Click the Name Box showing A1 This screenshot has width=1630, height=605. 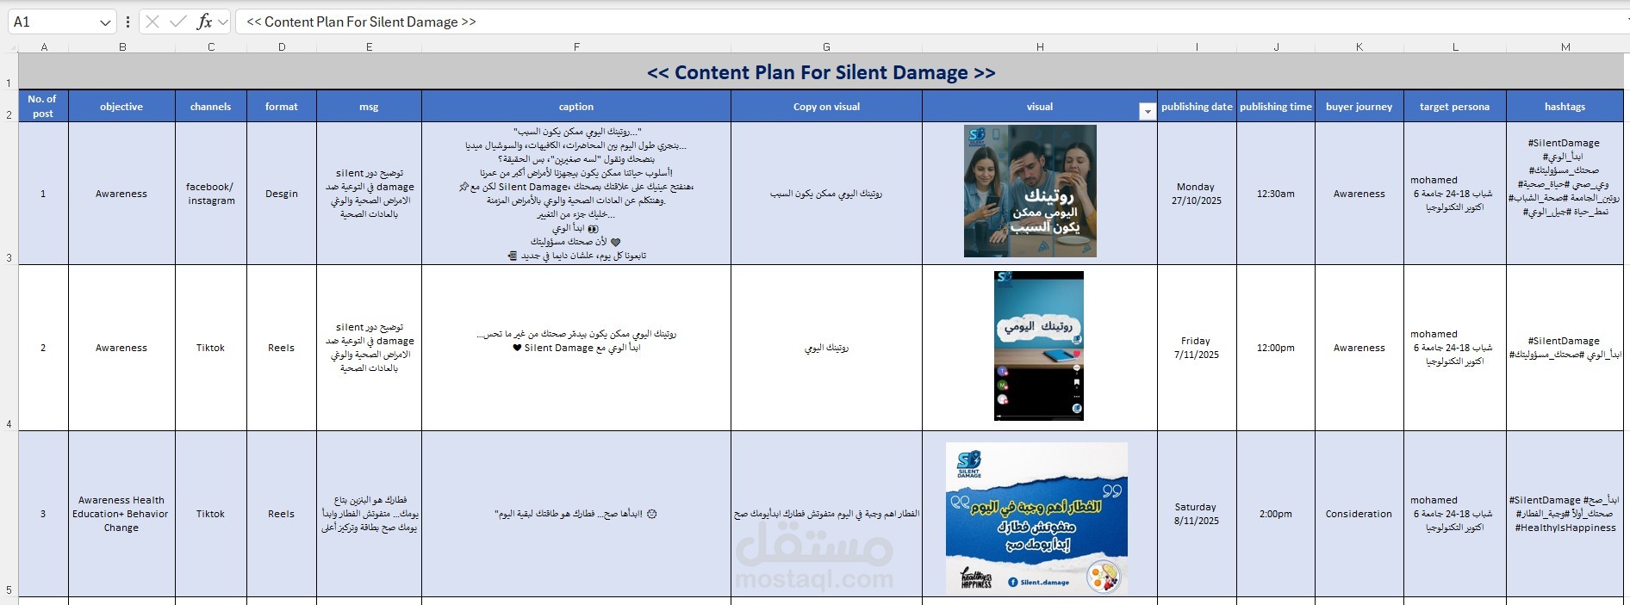tap(62, 22)
